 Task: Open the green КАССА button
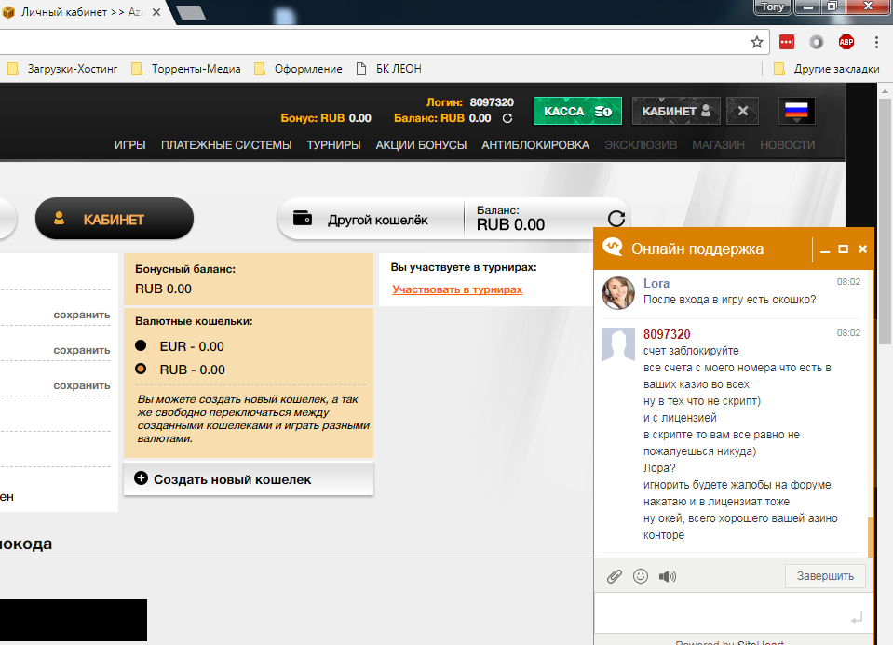tap(577, 111)
